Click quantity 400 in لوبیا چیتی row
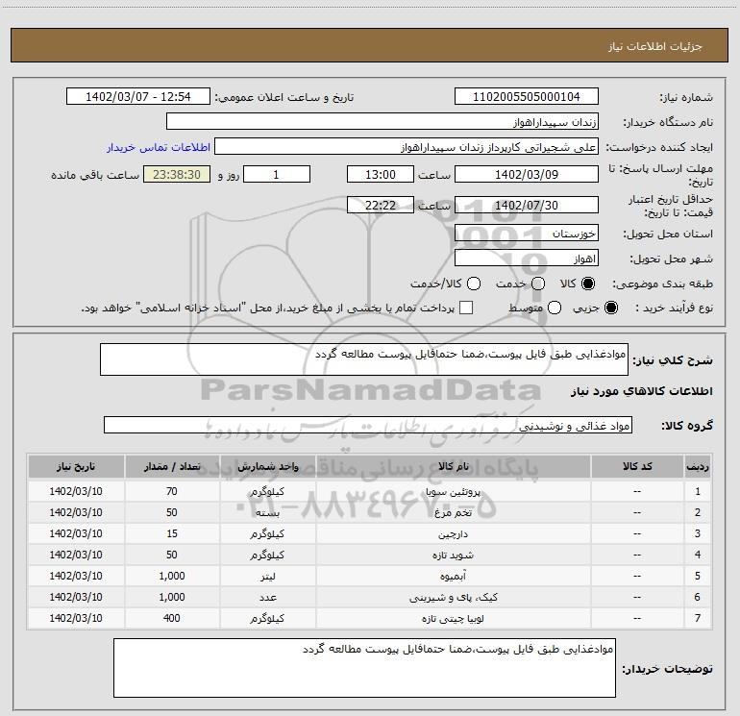The height and width of the screenshot is (716, 740). click(x=172, y=618)
